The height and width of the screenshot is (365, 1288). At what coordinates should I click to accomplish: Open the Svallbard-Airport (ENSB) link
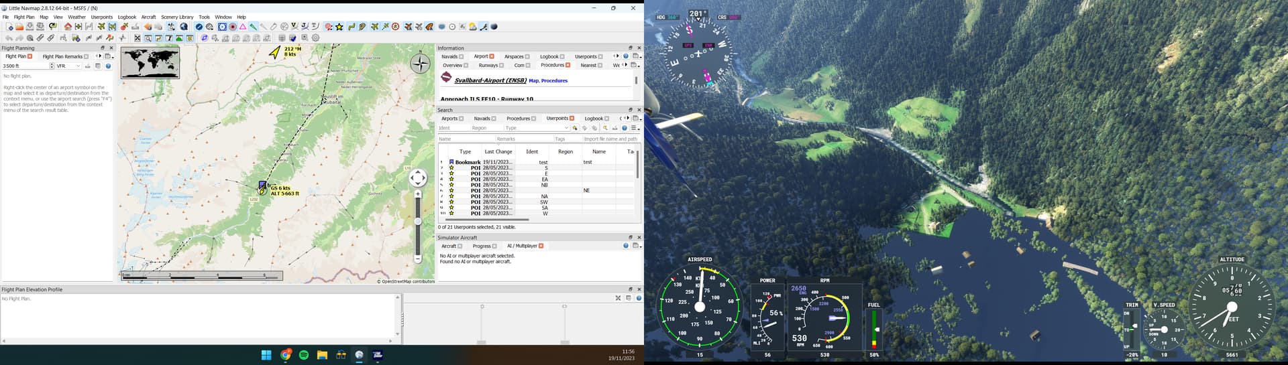(x=490, y=80)
